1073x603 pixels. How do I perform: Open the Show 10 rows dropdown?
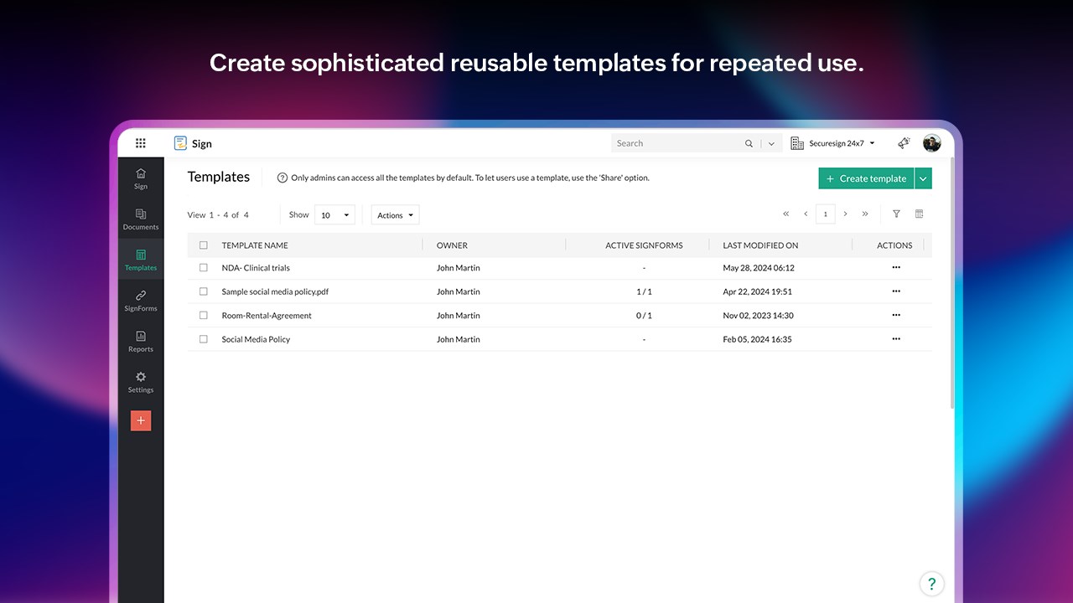click(334, 215)
